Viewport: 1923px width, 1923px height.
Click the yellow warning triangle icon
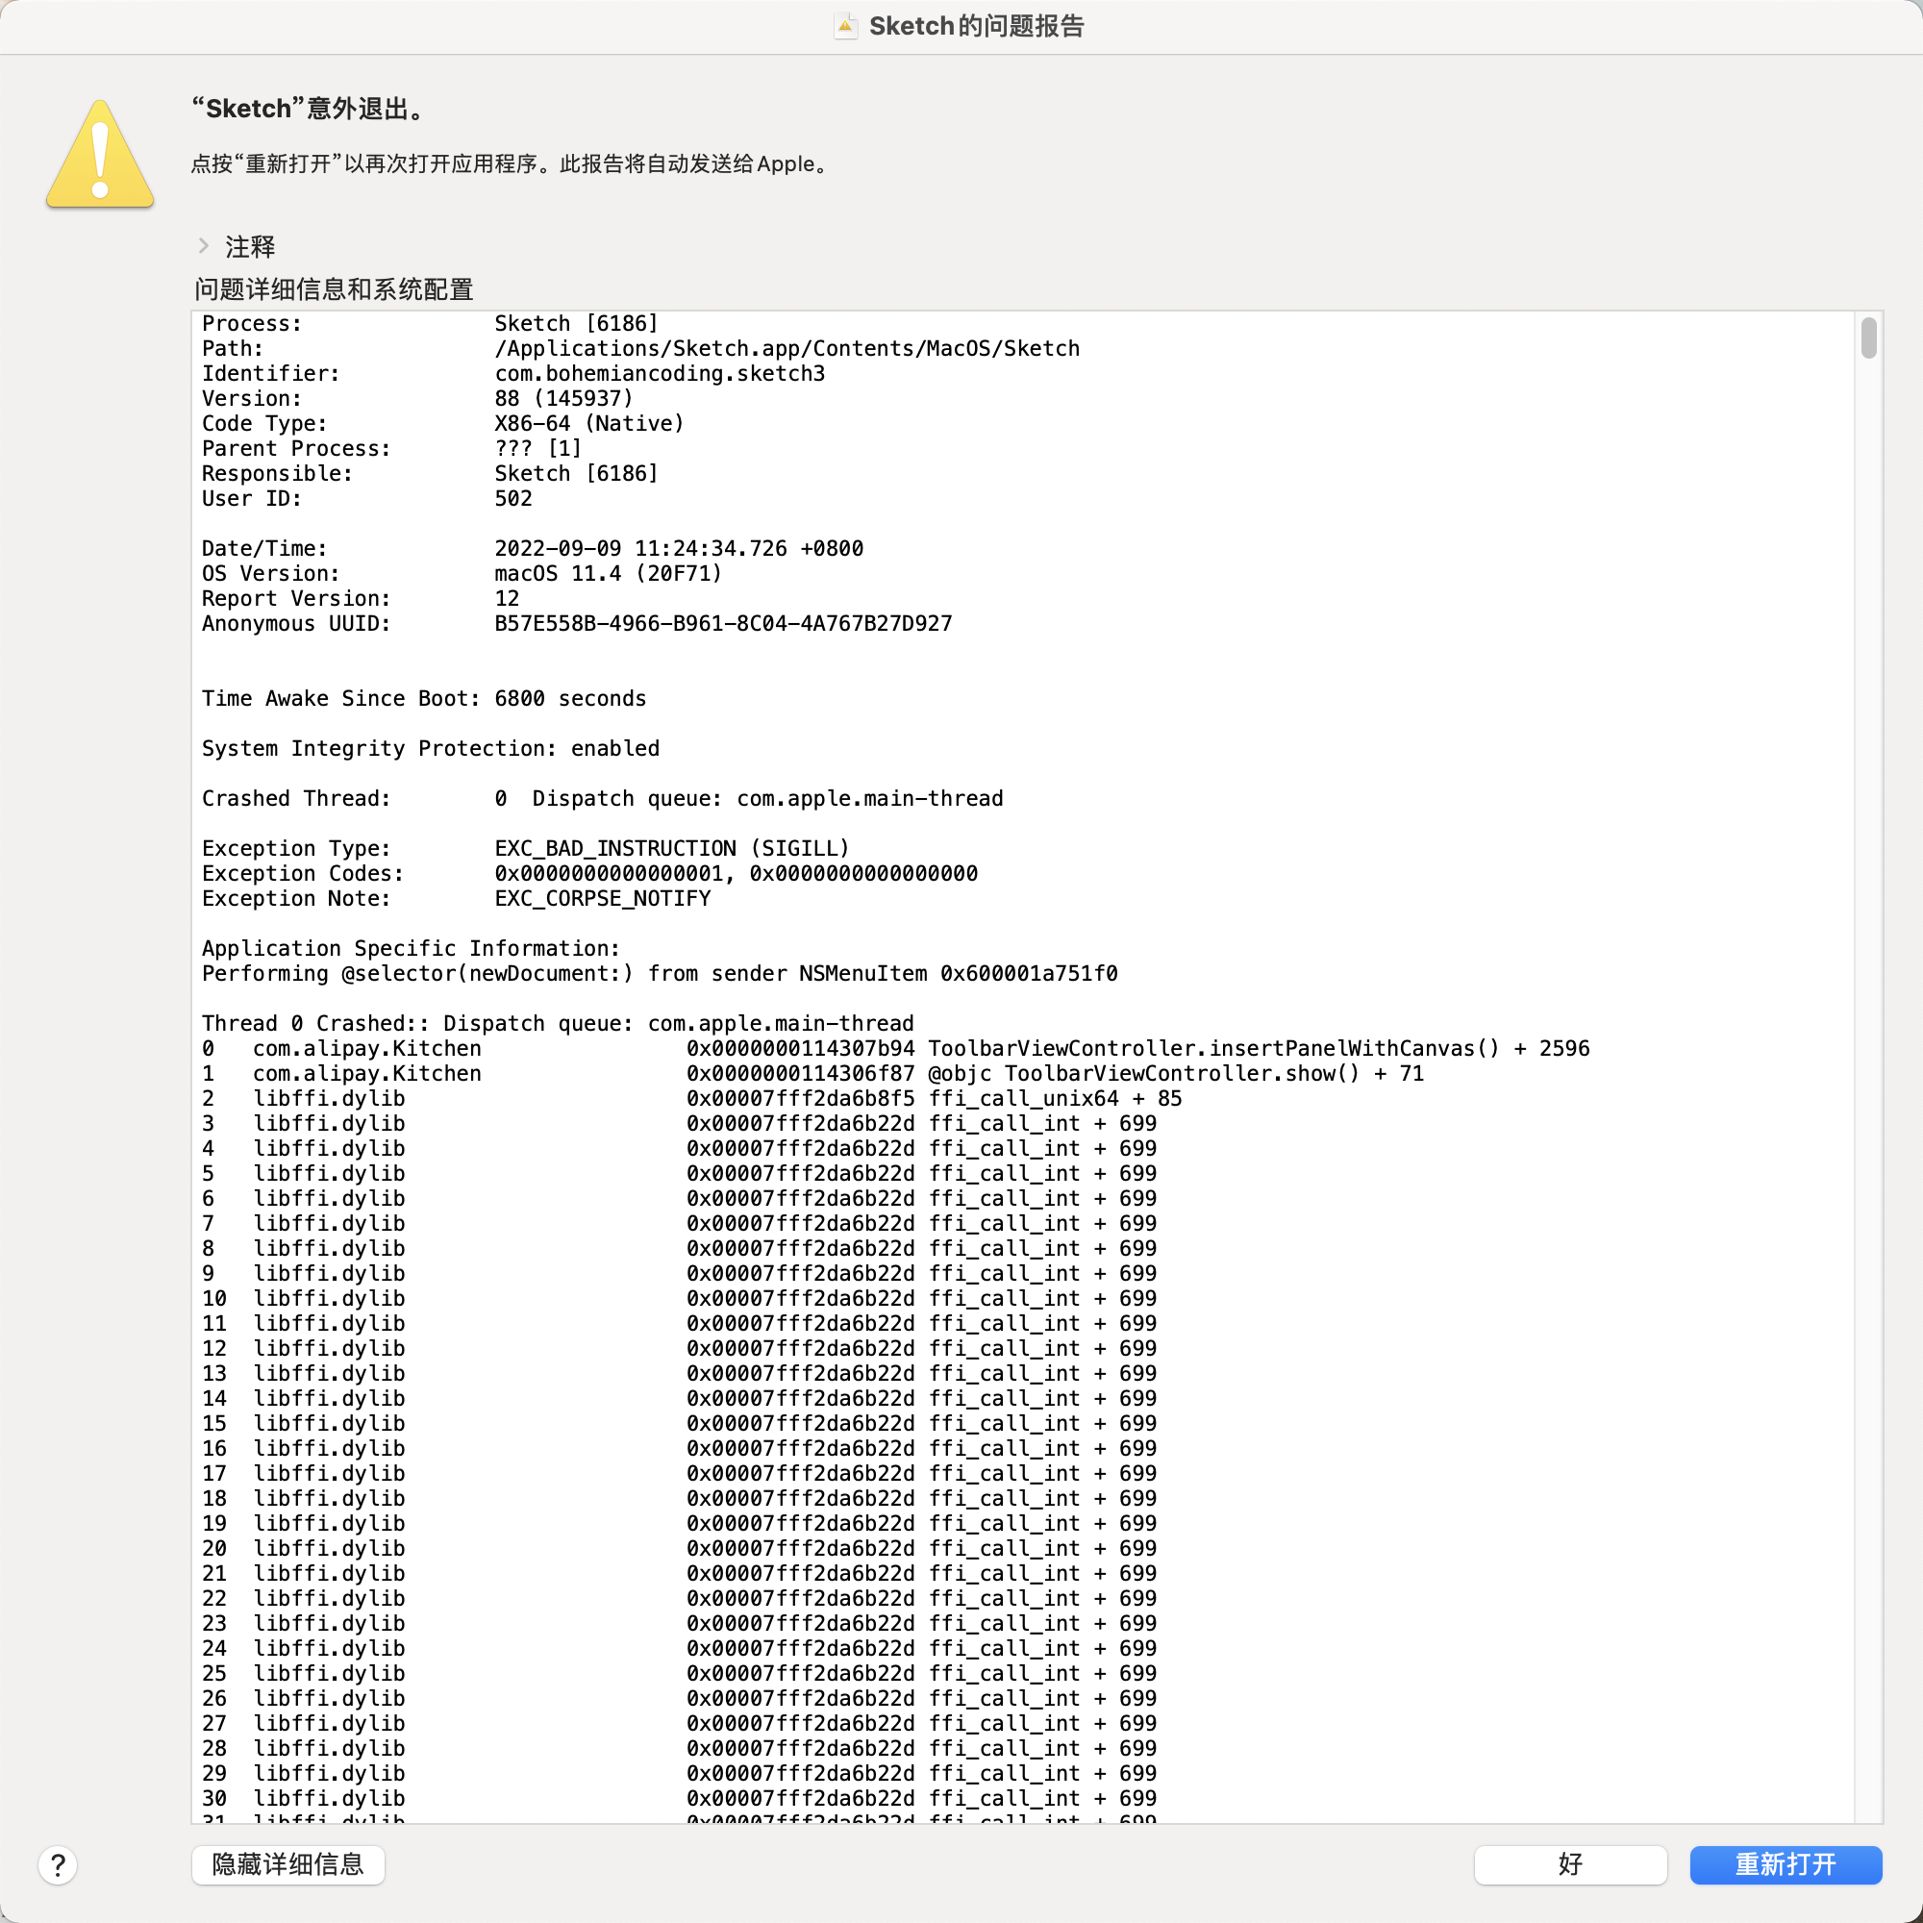[x=100, y=154]
